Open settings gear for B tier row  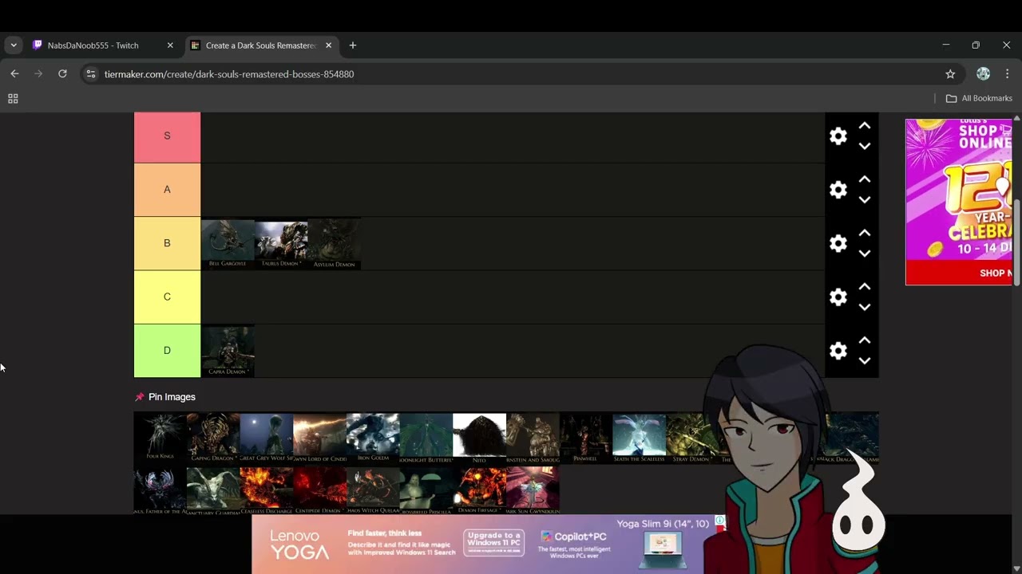[838, 243]
